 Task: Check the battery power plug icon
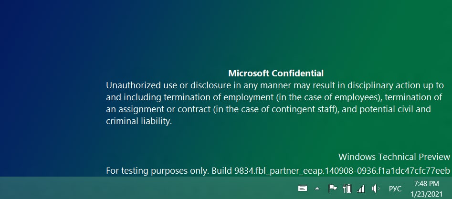(347, 189)
